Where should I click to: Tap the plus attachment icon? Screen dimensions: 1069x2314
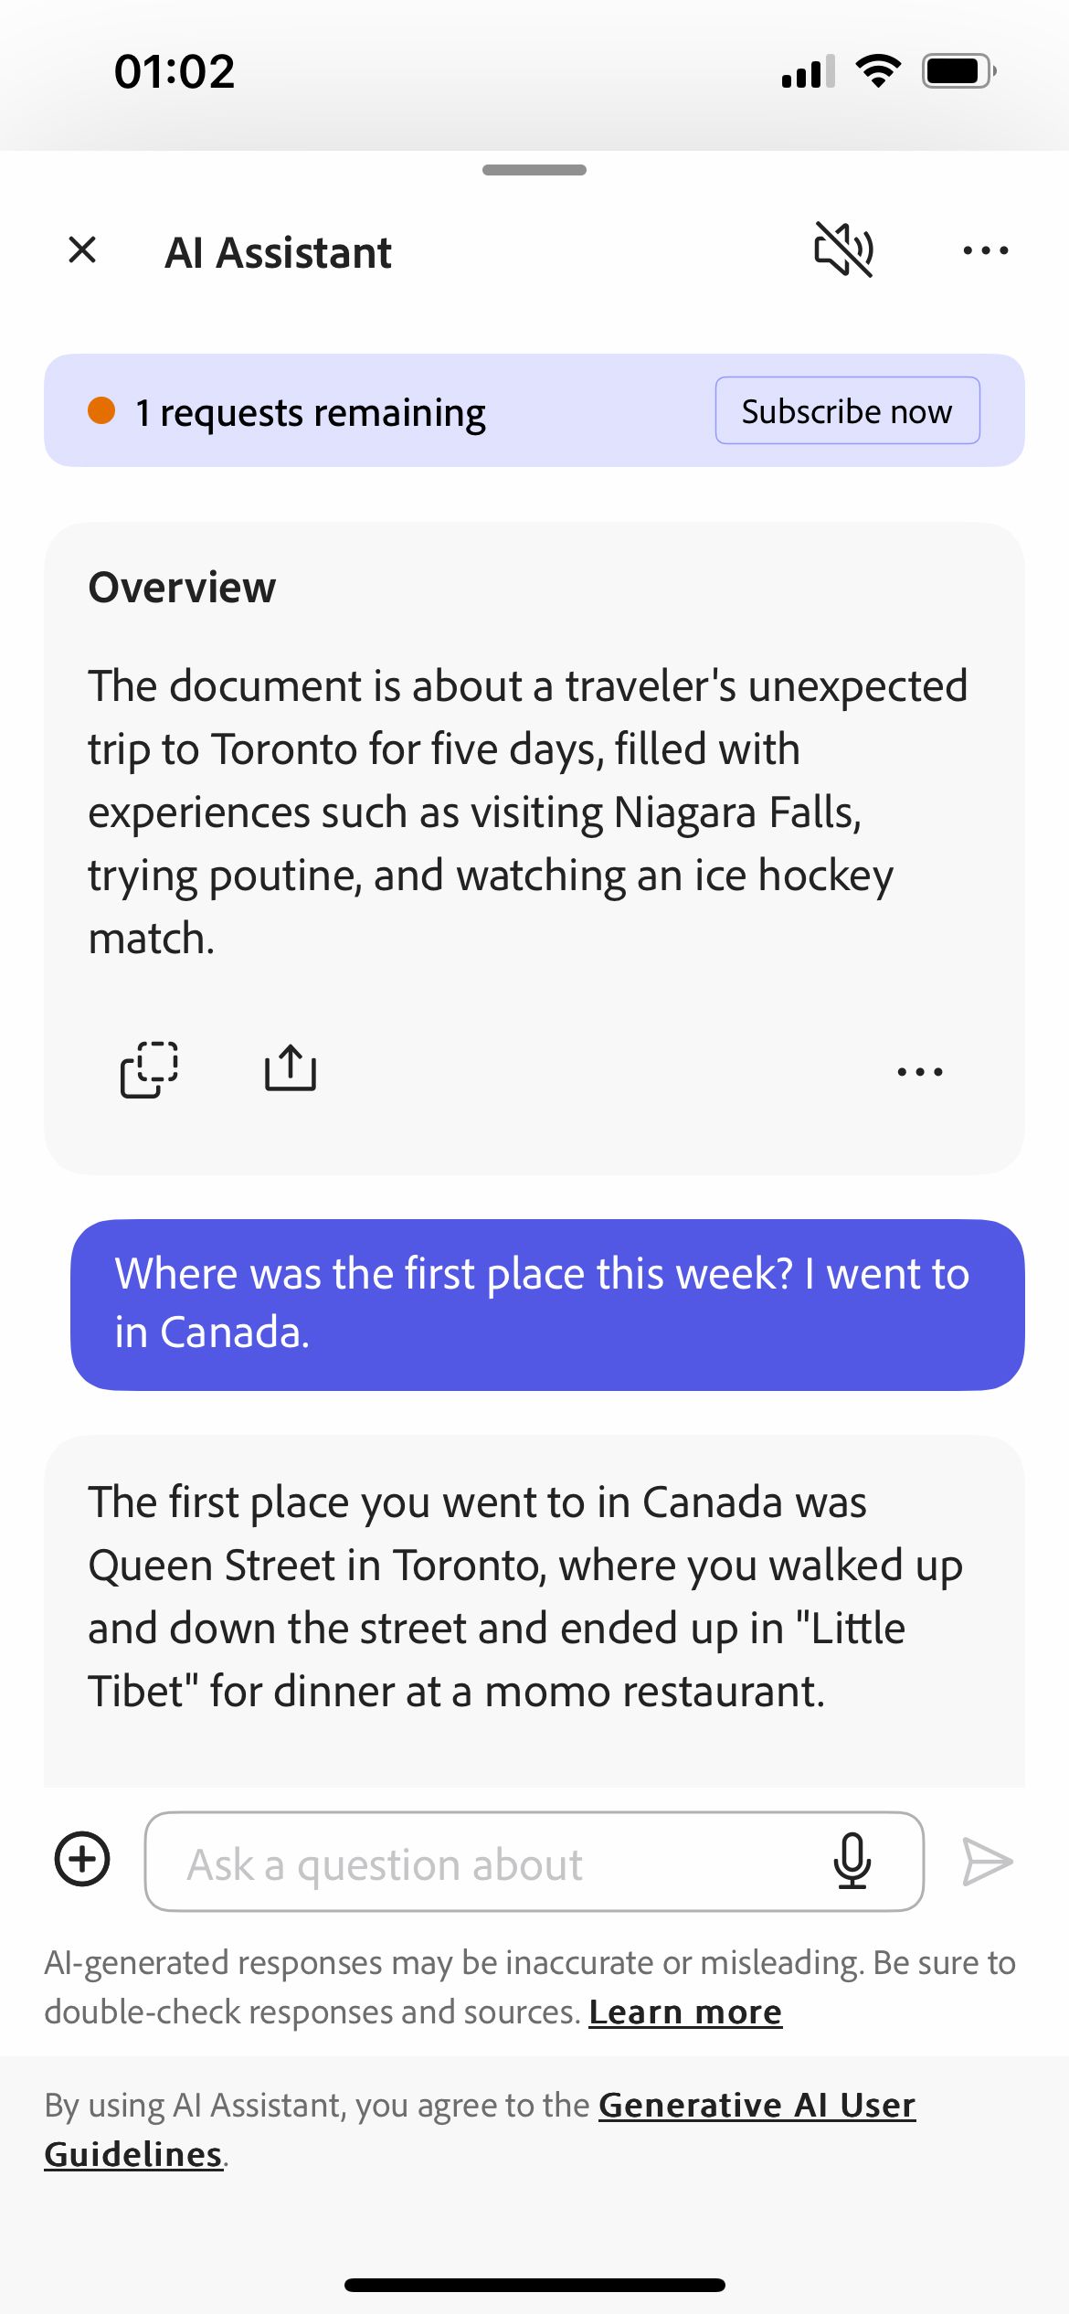click(x=82, y=1859)
